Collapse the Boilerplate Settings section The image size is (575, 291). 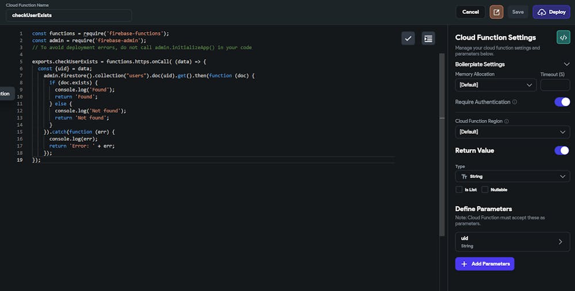(x=566, y=64)
